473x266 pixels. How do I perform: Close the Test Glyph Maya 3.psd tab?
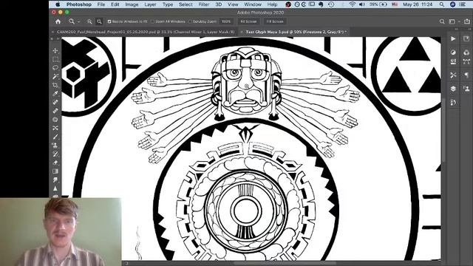point(242,32)
